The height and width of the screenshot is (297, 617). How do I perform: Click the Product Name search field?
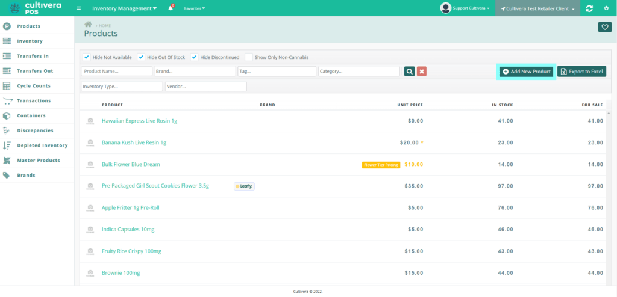click(x=117, y=72)
